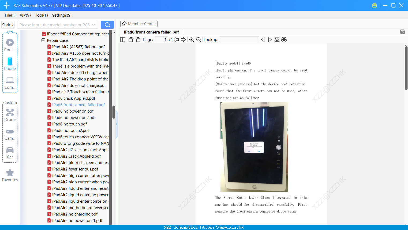This screenshot has height=230, width=408.
Task: Close the PDF tab with corner icon
Action: (403, 32)
